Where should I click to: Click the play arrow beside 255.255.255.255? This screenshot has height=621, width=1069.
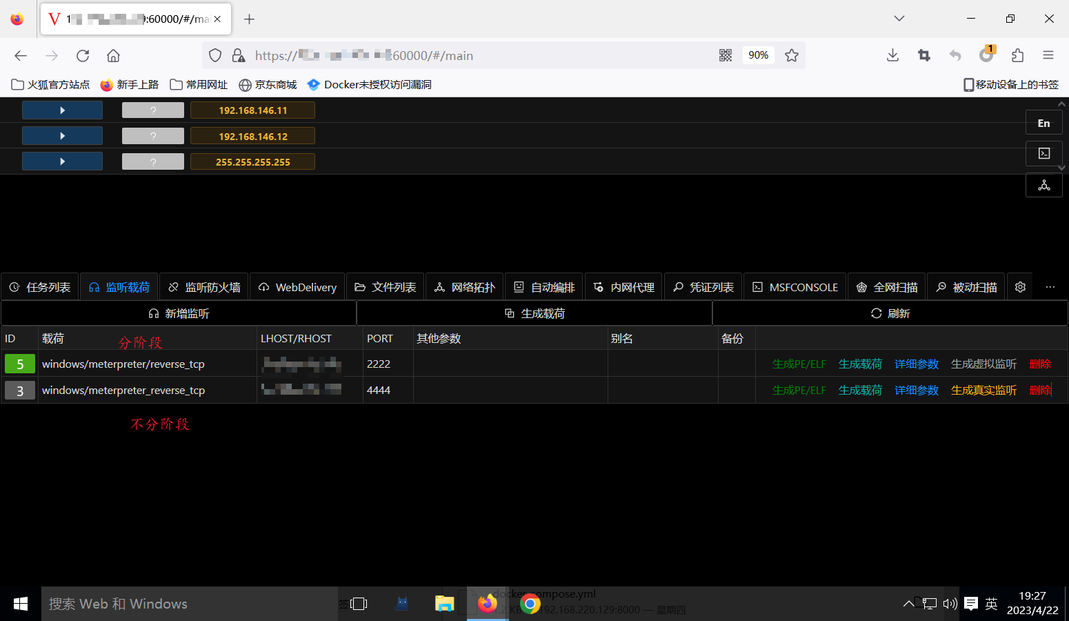pyautogui.click(x=62, y=161)
